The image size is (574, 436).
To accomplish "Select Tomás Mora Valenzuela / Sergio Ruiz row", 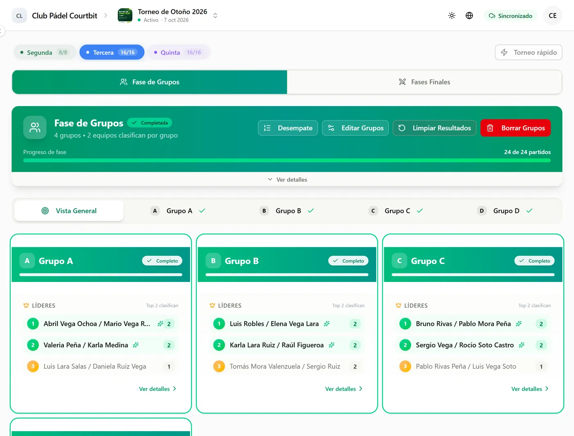I will point(287,366).
